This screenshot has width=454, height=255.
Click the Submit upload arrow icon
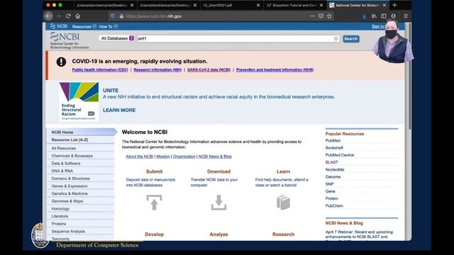coord(154,202)
